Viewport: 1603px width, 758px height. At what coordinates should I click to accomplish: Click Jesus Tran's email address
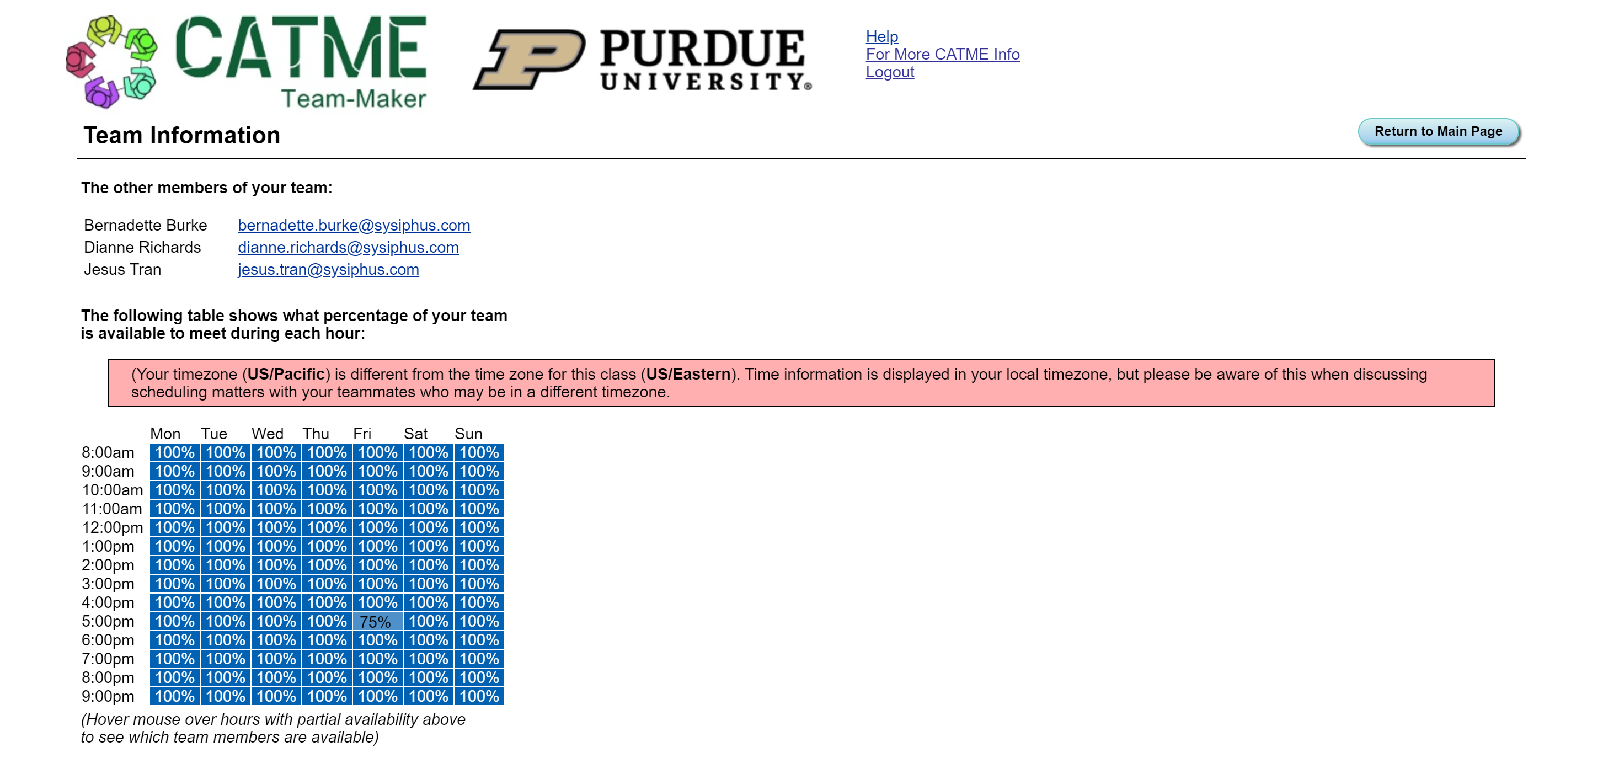(328, 269)
